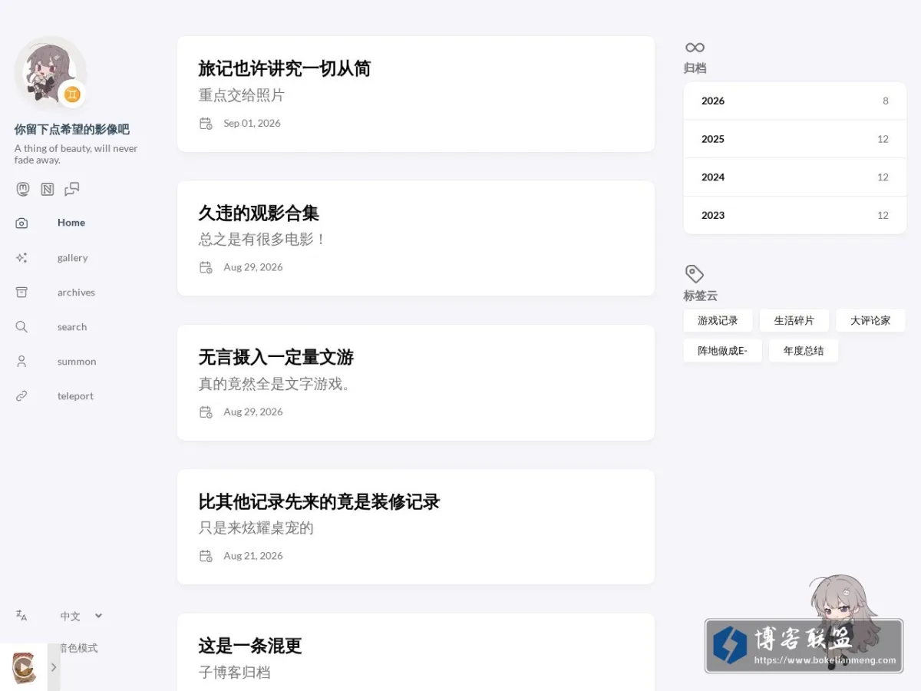
Task: Open the post 这是一条混更
Action: pyautogui.click(x=249, y=646)
